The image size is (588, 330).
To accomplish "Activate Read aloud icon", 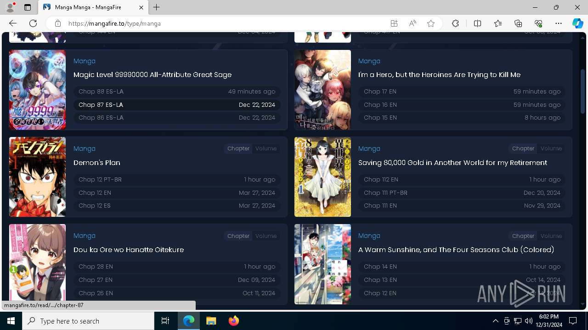I will coord(413,23).
